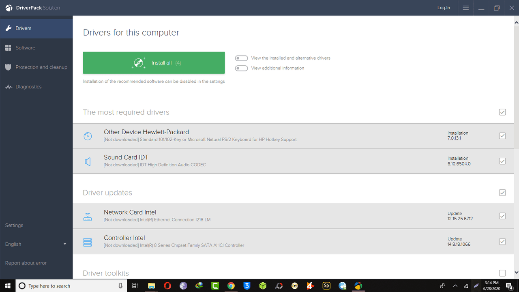The height and width of the screenshot is (292, 519).
Task: Uncheck Controller Intel driver checkbox
Action: click(x=502, y=242)
